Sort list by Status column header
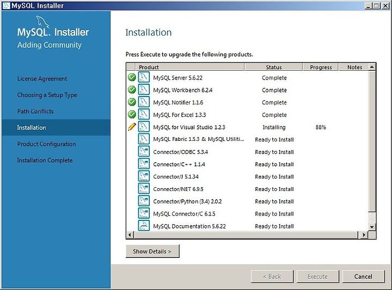Image resolution: width=392 pixels, height=290 pixels. tap(273, 67)
